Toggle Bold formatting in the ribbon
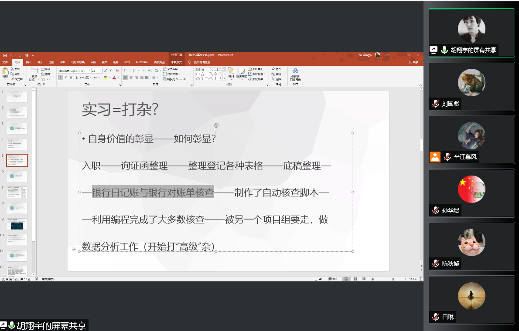Viewport: 519px width, 331px height. click(x=61, y=78)
